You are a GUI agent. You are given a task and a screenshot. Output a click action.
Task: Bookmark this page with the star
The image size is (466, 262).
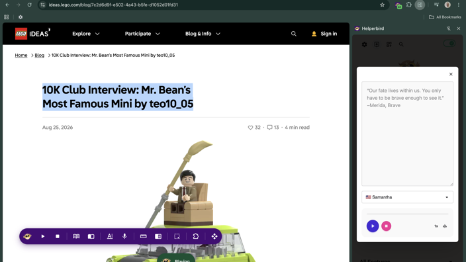(382, 5)
